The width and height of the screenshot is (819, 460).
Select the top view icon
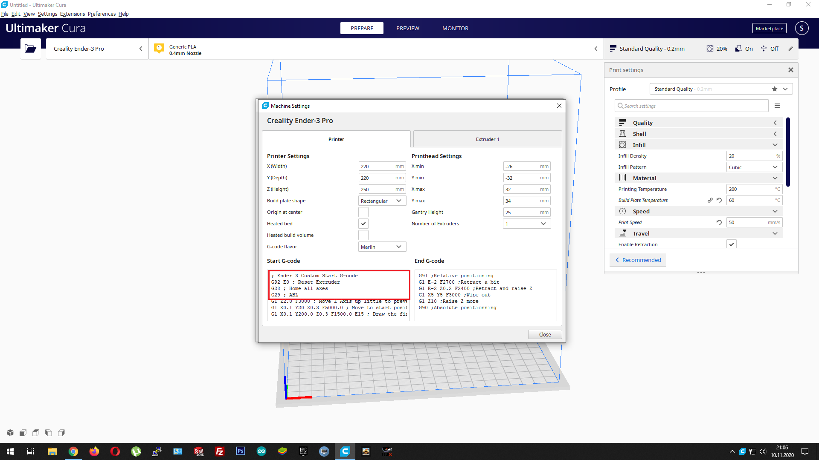point(36,433)
